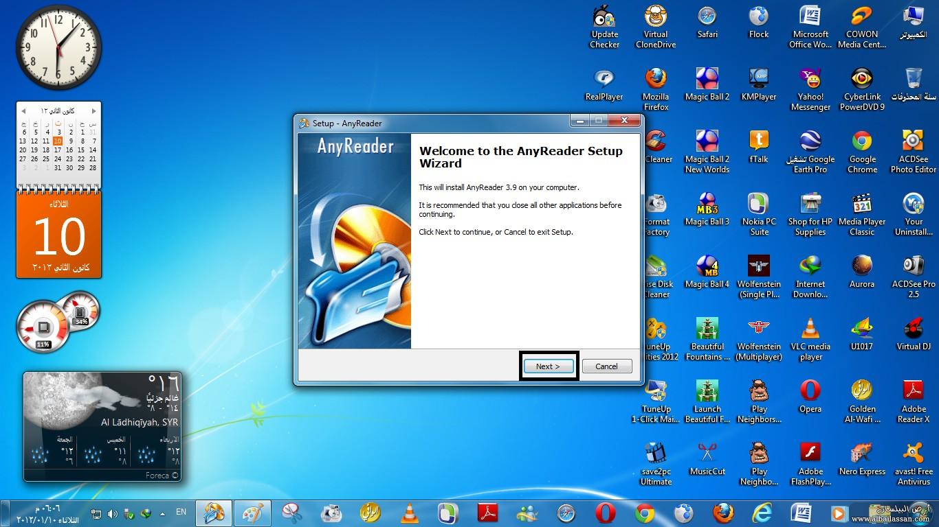Screen dimensions: 939x527
Task: Select Aurora desktop icon
Action: tap(862, 272)
